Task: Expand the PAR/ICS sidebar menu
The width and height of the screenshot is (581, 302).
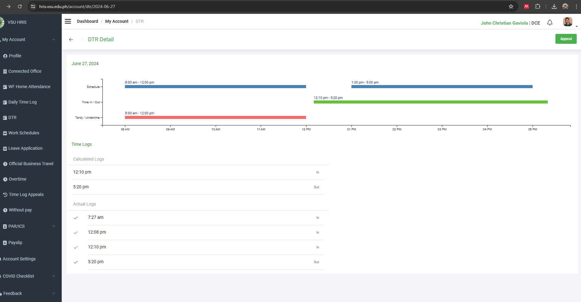Action: pos(54,226)
